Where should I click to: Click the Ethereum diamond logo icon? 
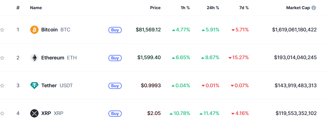[x=34, y=58]
